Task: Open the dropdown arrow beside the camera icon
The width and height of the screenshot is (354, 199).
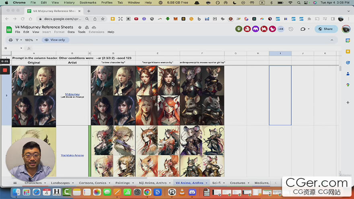Action: point(309,29)
